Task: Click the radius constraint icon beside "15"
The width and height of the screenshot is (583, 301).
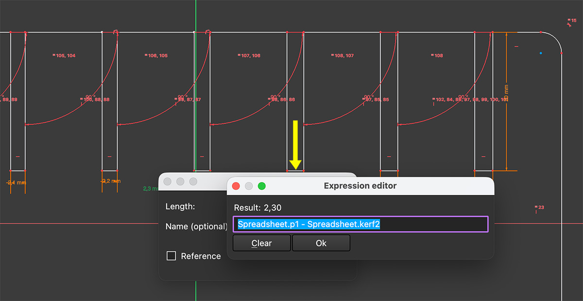Action: (569, 25)
